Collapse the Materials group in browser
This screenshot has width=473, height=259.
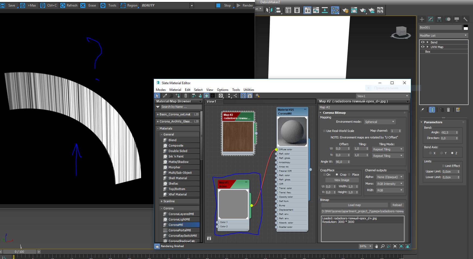tap(158, 128)
